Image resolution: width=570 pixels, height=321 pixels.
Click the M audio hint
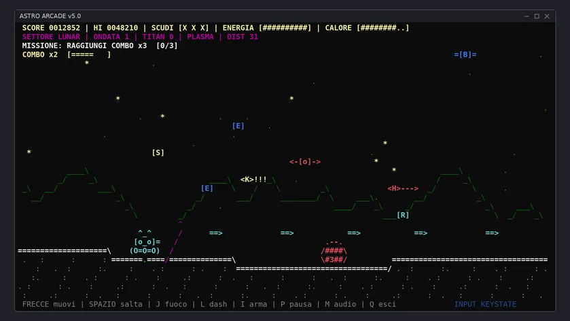tap(340, 304)
